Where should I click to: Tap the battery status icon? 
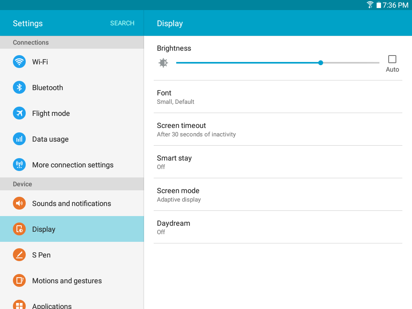click(x=379, y=5)
